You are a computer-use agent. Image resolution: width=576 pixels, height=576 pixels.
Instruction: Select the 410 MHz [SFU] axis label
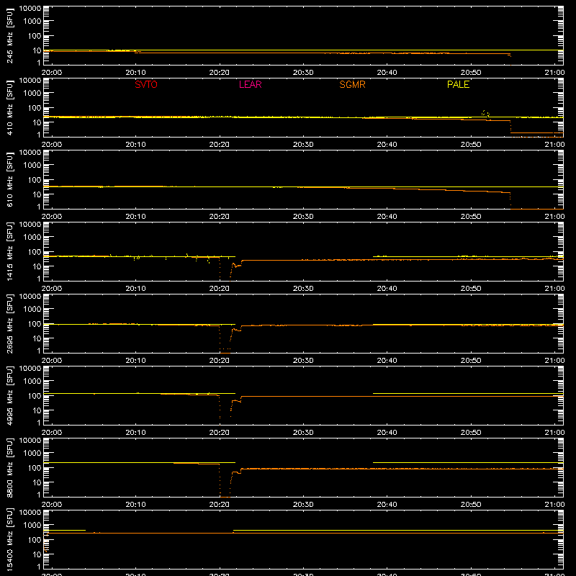pyautogui.click(x=10, y=108)
